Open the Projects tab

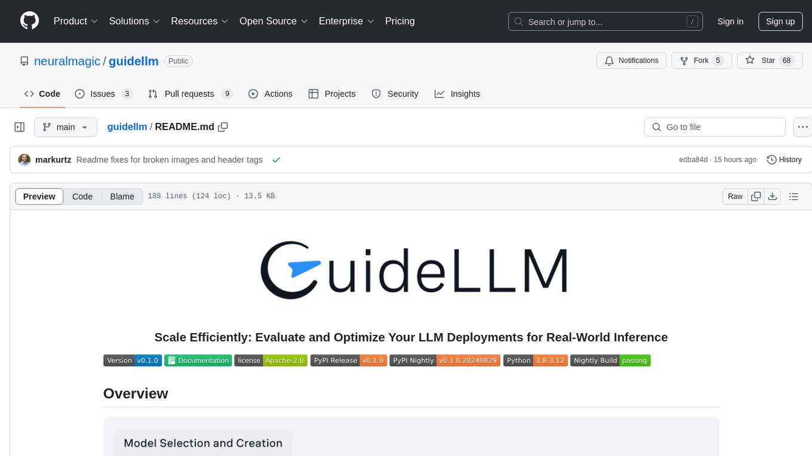tap(332, 94)
